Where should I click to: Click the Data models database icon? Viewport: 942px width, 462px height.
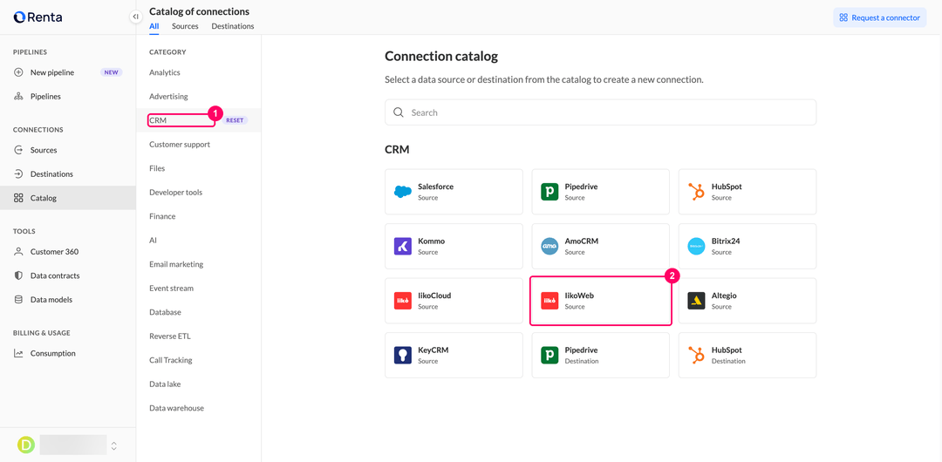(18, 299)
